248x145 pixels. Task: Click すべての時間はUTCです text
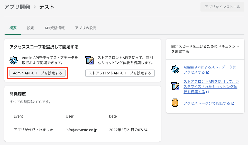30,102
